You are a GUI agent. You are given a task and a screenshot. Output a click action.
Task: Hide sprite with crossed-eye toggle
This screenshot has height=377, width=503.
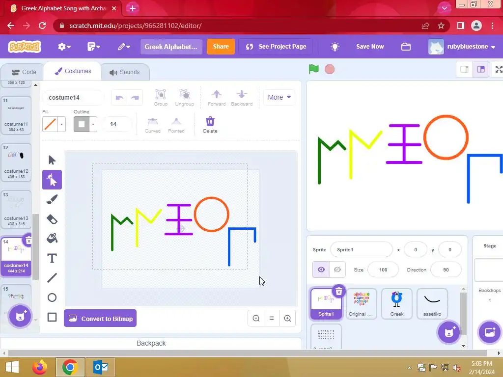337,269
